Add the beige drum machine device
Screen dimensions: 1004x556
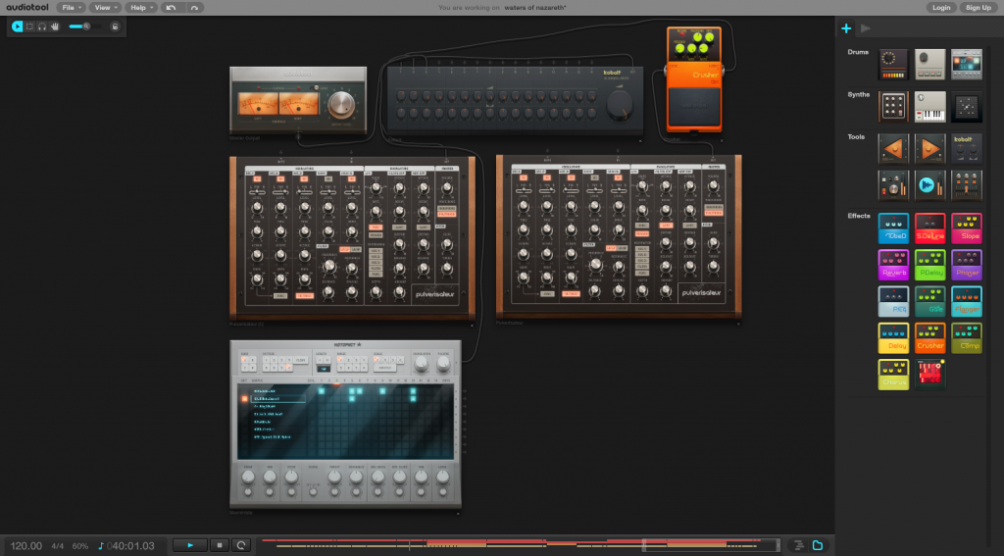click(x=929, y=64)
